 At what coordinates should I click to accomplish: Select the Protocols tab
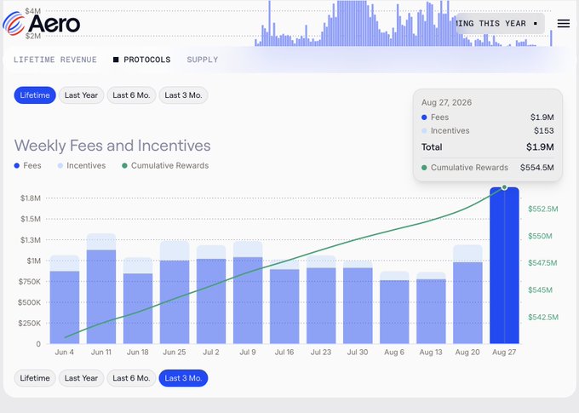click(x=142, y=60)
